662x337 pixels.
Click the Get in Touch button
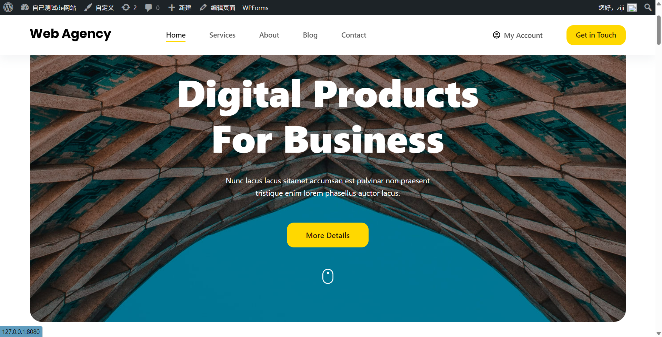pyautogui.click(x=596, y=35)
